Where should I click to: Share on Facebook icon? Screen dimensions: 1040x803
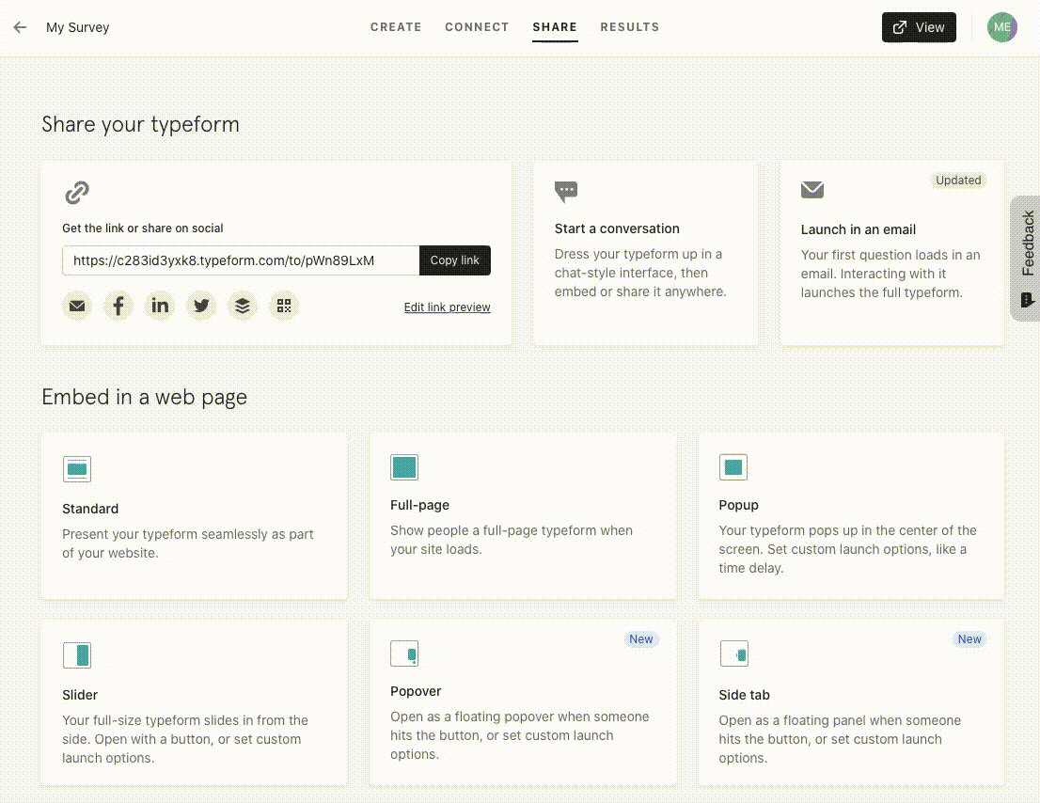tap(118, 306)
